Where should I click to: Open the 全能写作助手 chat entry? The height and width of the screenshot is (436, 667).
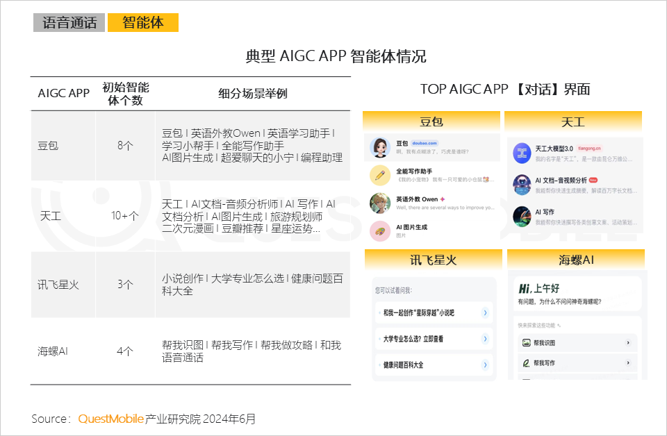pos(431,176)
